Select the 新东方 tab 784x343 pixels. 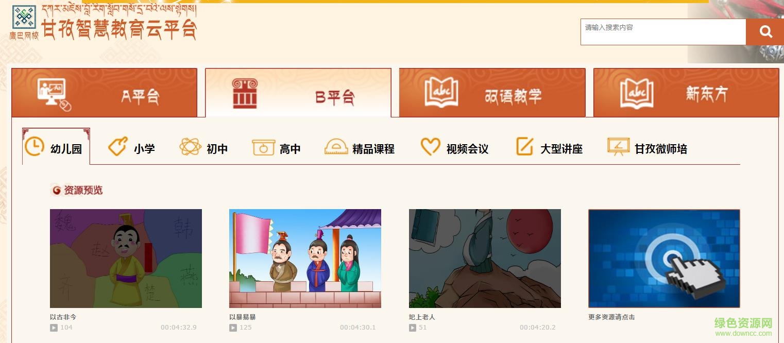pos(686,93)
